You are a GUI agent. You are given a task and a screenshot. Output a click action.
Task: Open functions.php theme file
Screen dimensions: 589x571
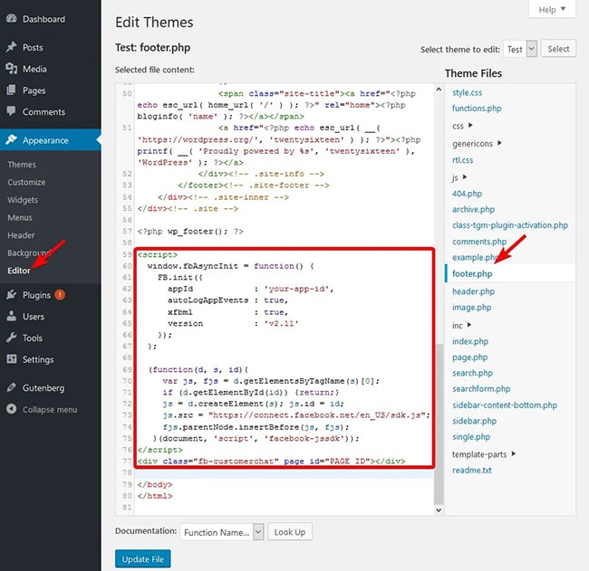pyautogui.click(x=477, y=109)
